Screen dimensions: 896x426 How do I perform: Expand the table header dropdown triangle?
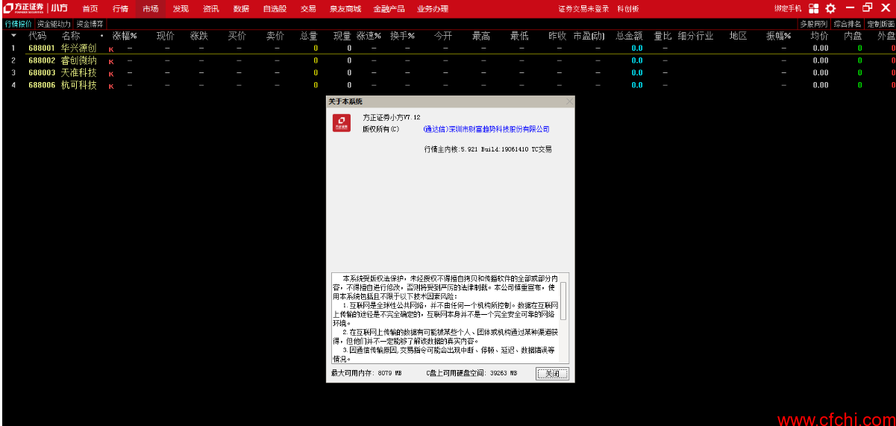tap(13, 36)
